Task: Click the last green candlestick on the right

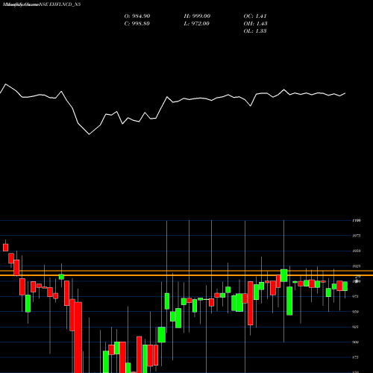Action: (x=345, y=286)
